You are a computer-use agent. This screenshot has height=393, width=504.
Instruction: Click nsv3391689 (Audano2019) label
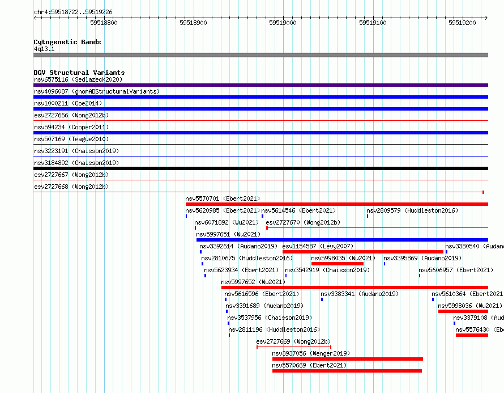[264, 306]
